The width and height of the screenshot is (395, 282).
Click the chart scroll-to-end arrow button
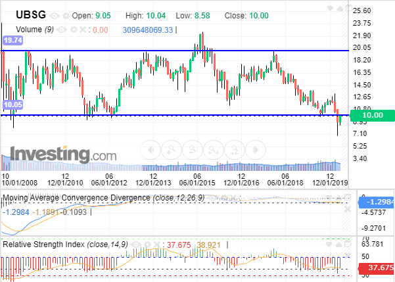pyautogui.click(x=256, y=150)
